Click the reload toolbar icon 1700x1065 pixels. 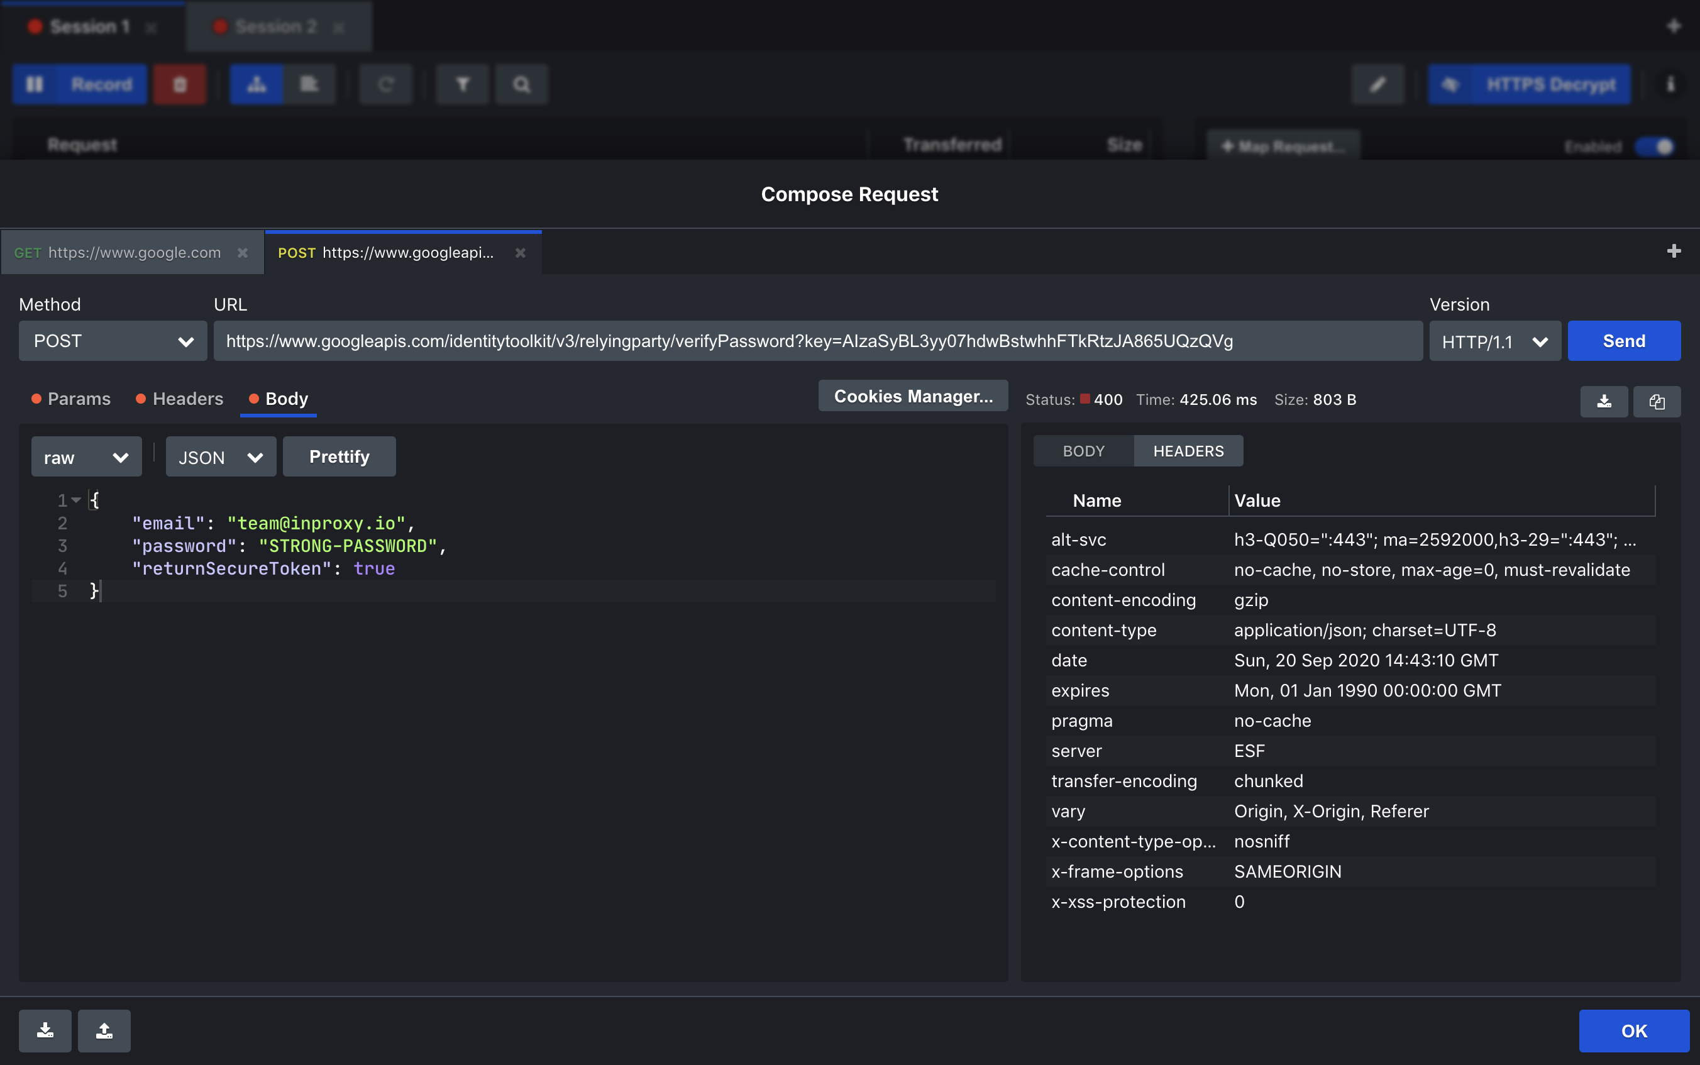click(x=386, y=84)
